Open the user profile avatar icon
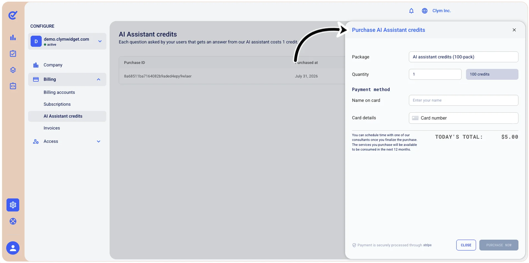The width and height of the screenshot is (529, 263). tap(13, 248)
